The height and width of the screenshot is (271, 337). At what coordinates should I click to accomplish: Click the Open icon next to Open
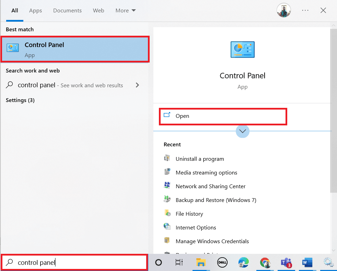tap(167, 115)
